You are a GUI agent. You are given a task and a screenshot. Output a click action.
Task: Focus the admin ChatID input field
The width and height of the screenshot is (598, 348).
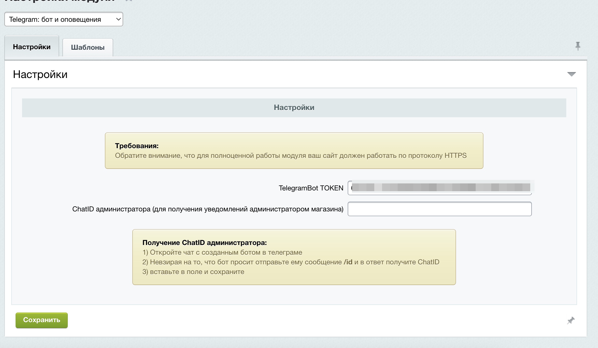[x=439, y=209]
